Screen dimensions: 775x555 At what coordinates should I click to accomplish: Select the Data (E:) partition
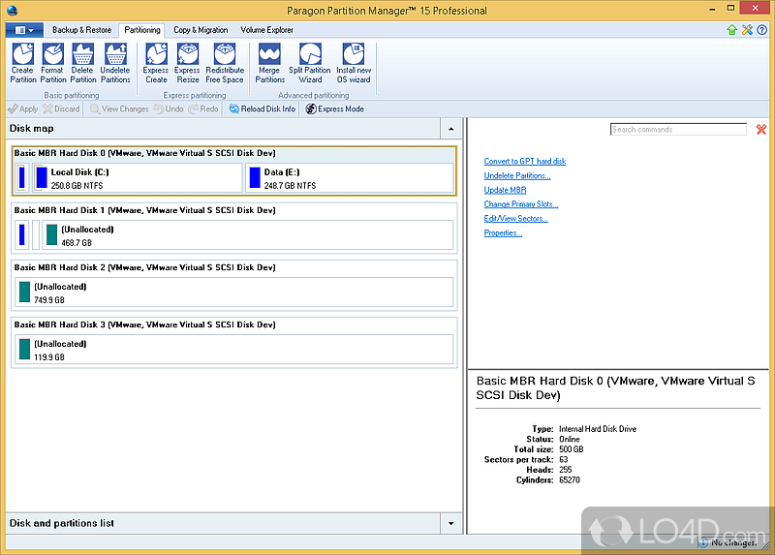point(350,178)
